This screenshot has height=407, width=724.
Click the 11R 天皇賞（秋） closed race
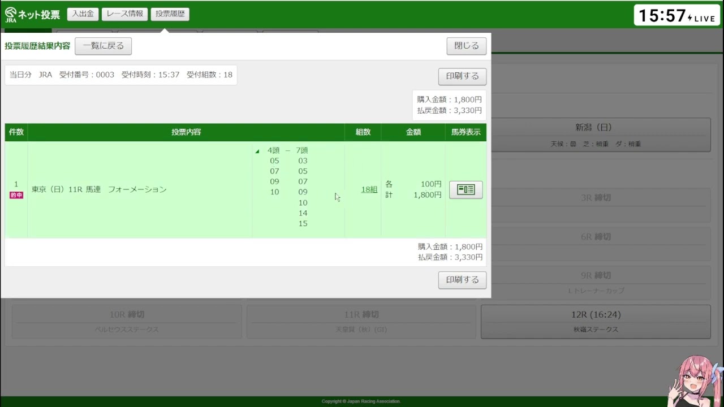click(x=361, y=322)
